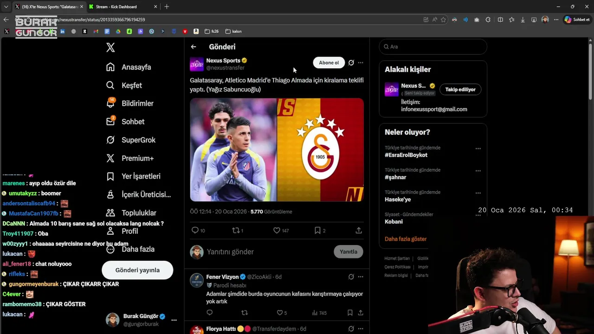The height and width of the screenshot is (334, 594).
Task: Open more options on Nexus Sports post
Action: (x=361, y=63)
